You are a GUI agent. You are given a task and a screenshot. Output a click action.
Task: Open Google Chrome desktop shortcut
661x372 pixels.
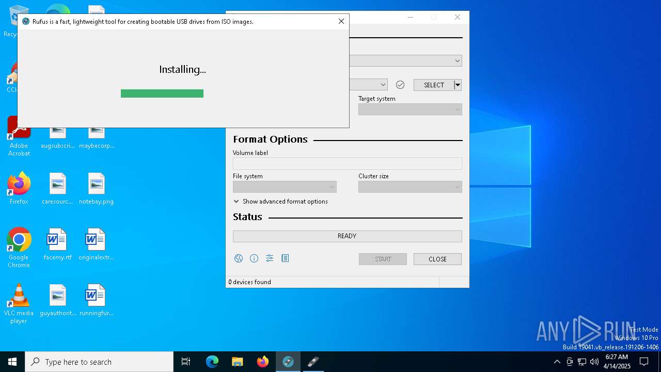click(19, 247)
